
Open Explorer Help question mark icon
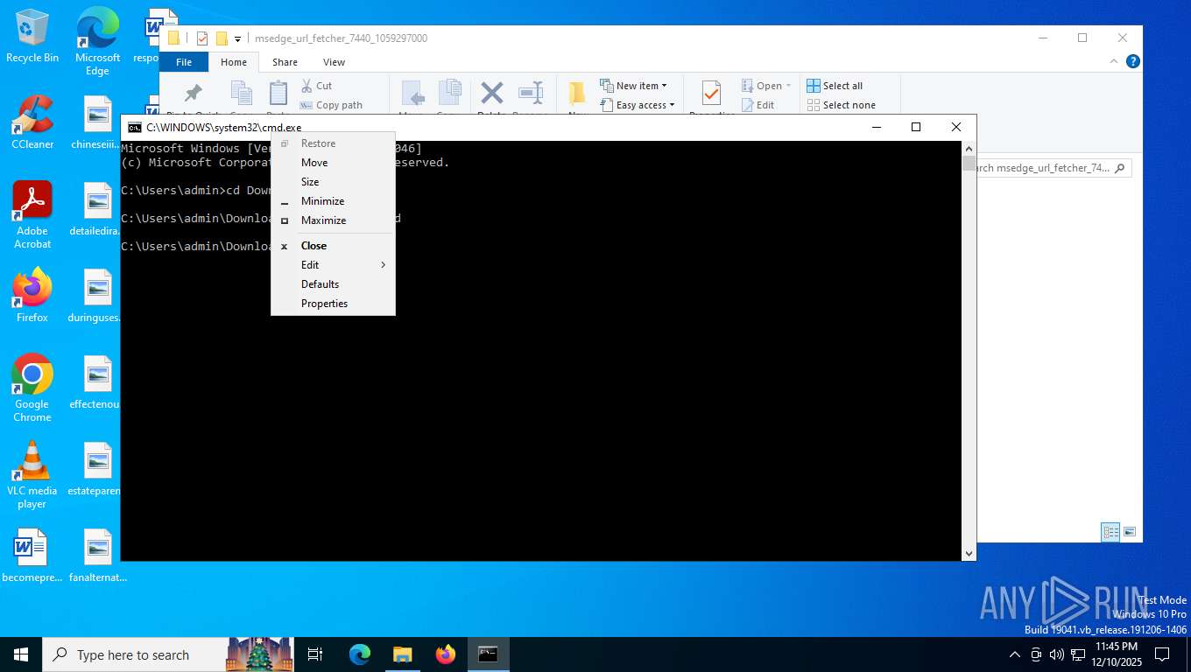[1132, 61]
